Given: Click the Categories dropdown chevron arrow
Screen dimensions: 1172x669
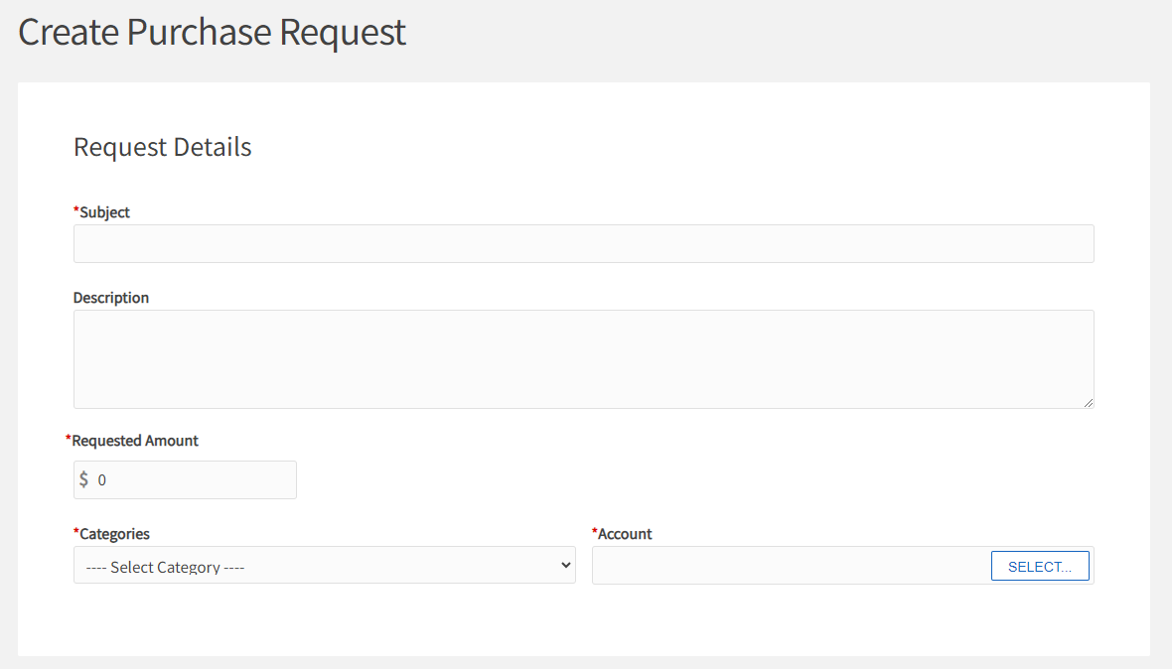Looking at the screenshot, I should (x=566, y=565).
